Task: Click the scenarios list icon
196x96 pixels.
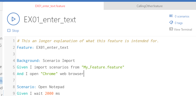Action: click(171, 16)
